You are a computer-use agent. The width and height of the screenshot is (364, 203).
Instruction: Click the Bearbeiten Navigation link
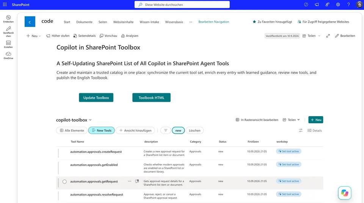(213, 22)
